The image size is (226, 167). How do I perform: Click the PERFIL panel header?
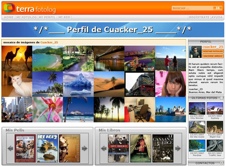point(206,42)
